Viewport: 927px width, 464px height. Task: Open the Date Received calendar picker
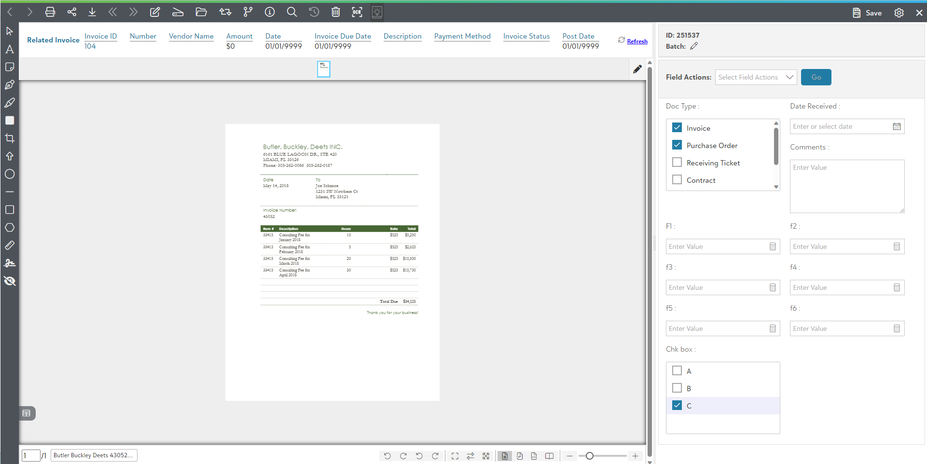pos(897,126)
